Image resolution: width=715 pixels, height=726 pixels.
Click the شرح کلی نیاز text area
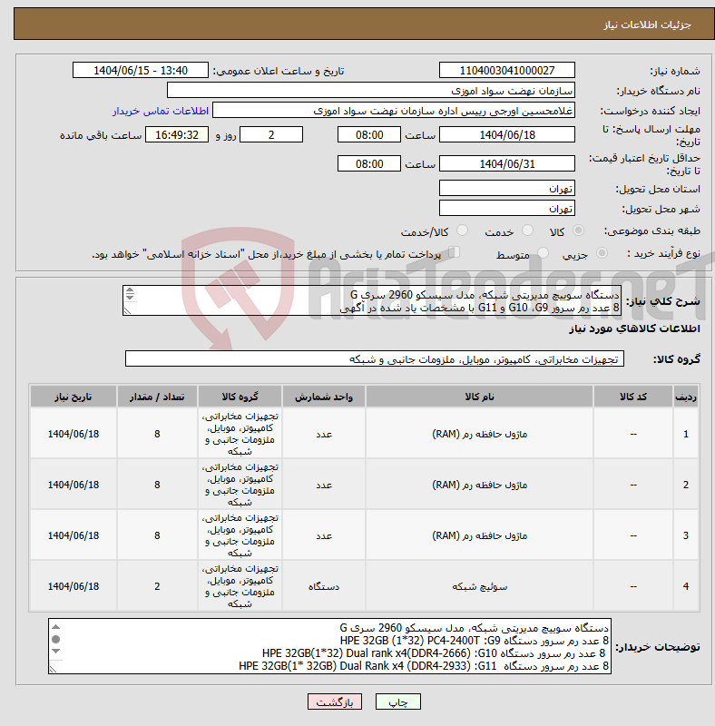372,301
